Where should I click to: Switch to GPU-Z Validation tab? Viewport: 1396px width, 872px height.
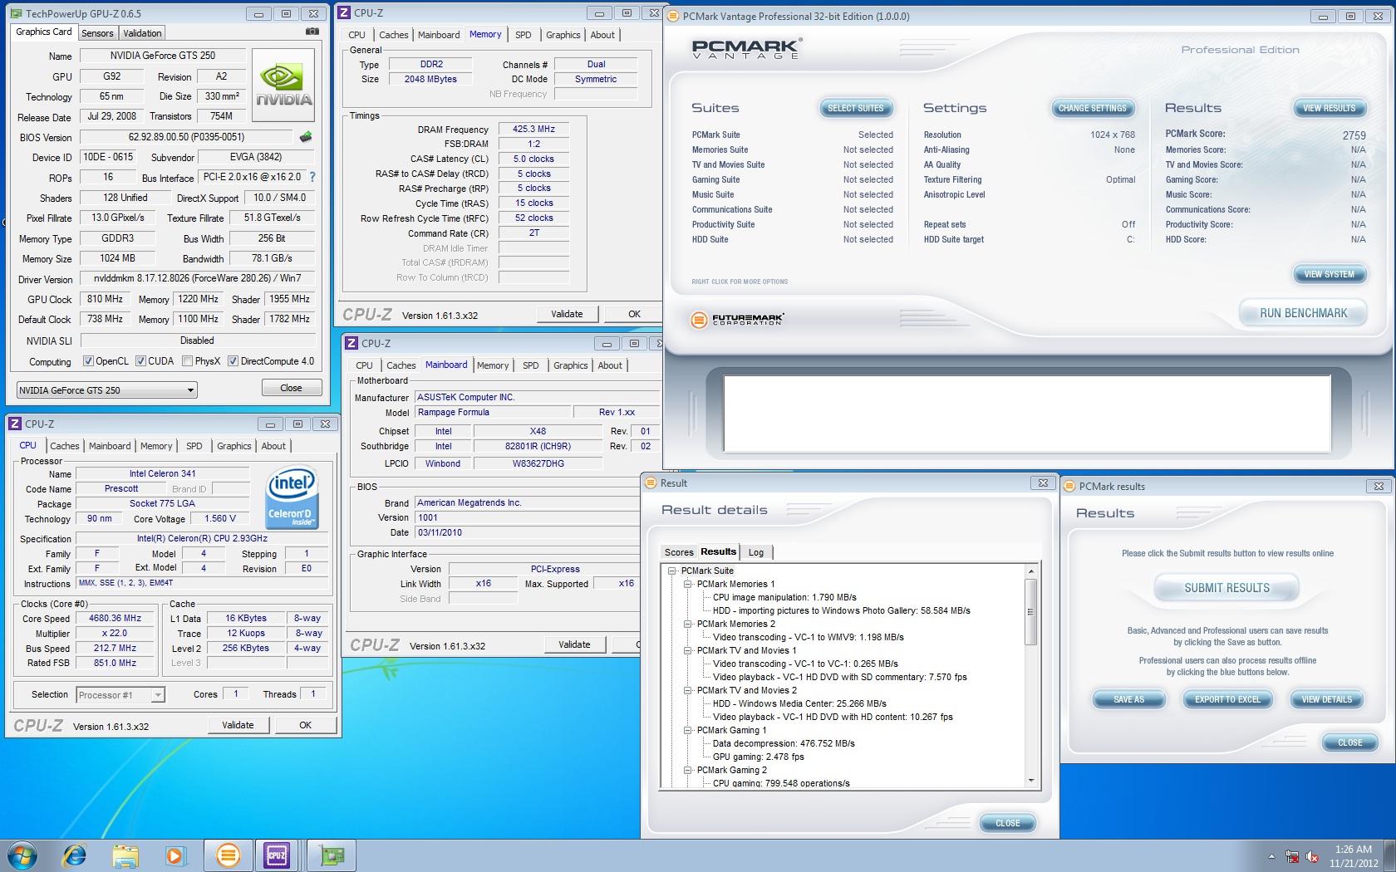[x=142, y=33]
